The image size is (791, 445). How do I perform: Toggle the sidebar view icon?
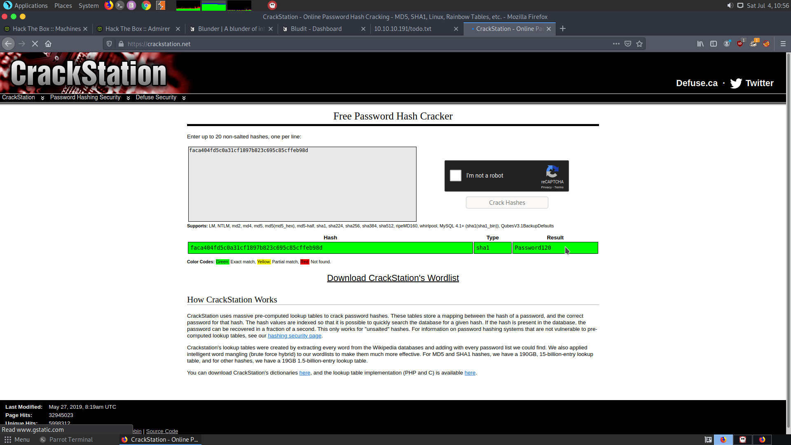pyautogui.click(x=714, y=44)
